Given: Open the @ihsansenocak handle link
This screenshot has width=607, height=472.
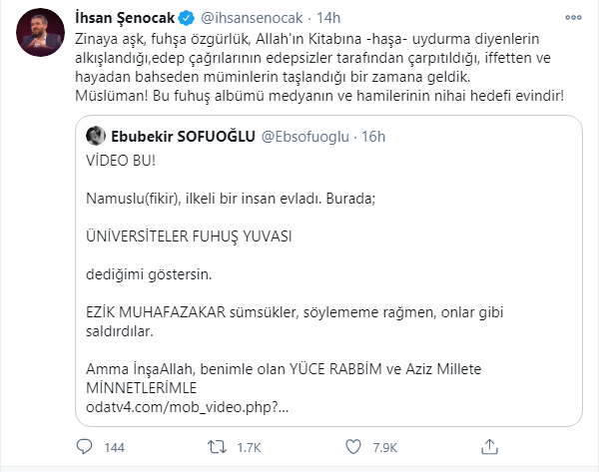Looking at the screenshot, I should click(x=252, y=18).
